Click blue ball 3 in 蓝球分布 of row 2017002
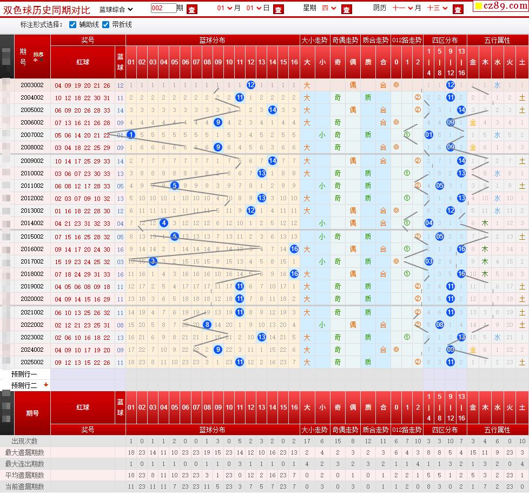The width and height of the screenshot is (529, 493). tap(153, 261)
